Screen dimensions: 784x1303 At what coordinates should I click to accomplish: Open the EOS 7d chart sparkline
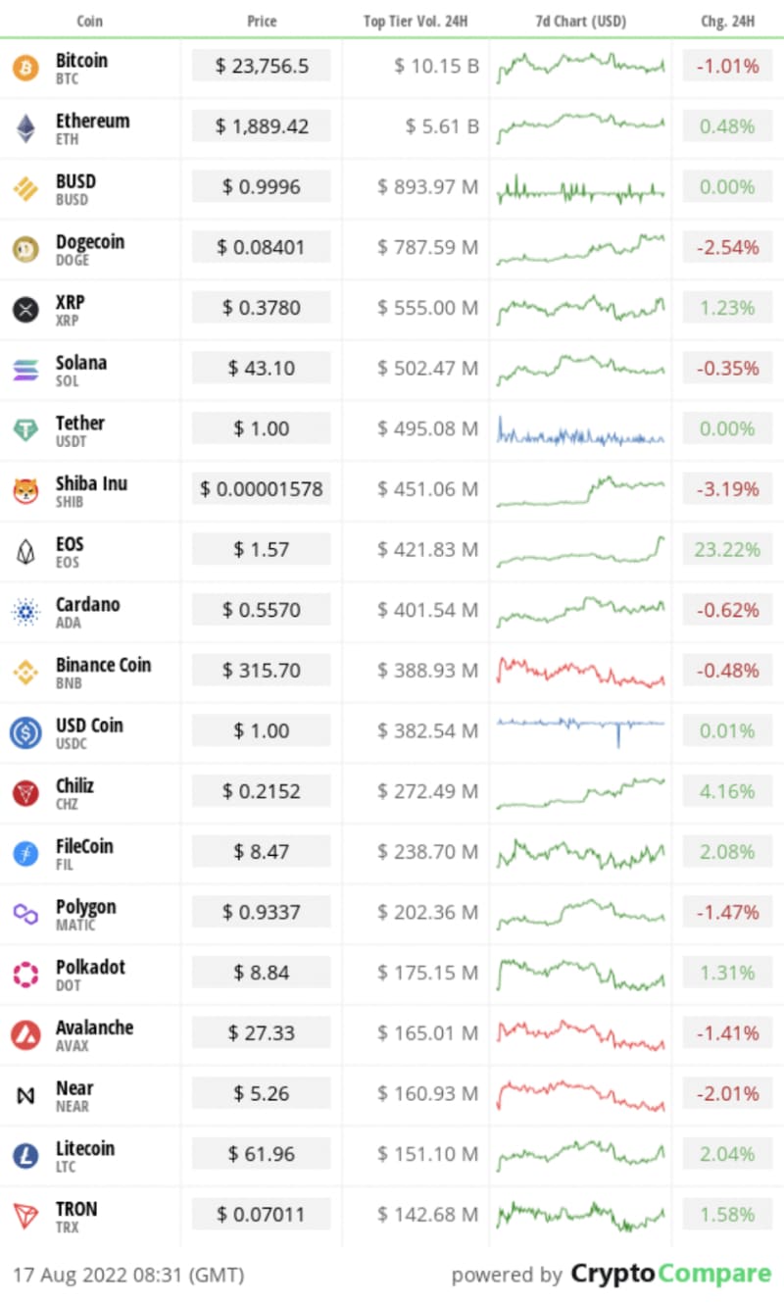581,552
